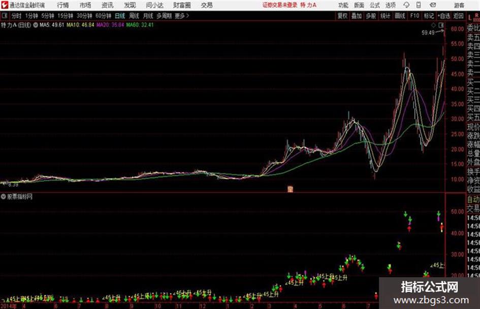Open the 行情 menu
Image resolution: width=480 pixels, height=309 pixels.
pyautogui.click(x=63, y=5)
